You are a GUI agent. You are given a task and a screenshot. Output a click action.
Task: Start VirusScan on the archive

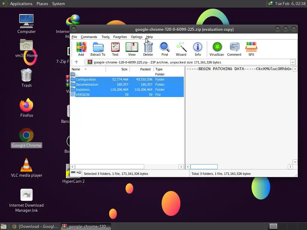217,49
